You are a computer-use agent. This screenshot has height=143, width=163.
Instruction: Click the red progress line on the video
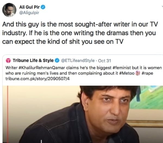point(8,114)
